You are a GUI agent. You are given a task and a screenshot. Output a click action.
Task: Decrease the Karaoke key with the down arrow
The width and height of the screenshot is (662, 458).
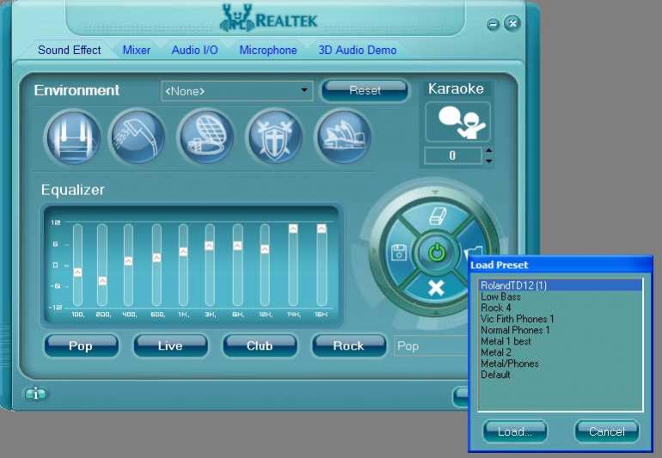pos(488,161)
